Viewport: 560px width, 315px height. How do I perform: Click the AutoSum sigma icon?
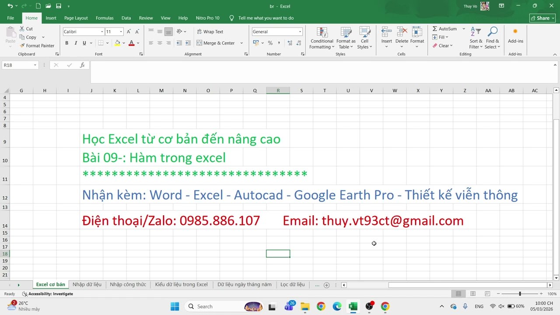[435, 29]
